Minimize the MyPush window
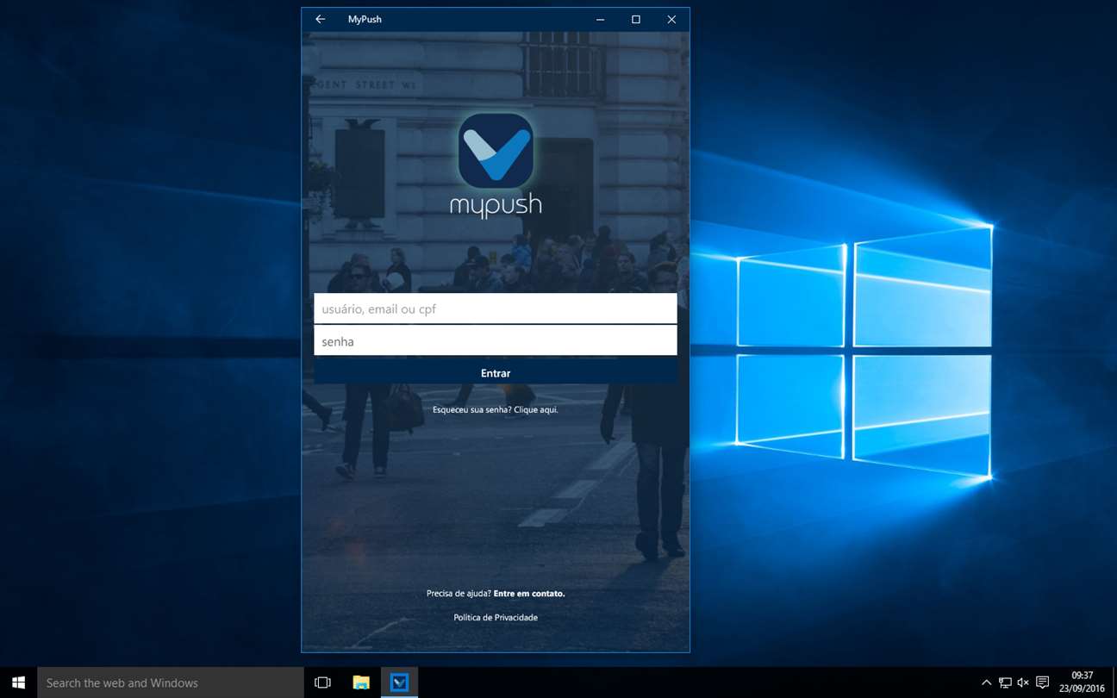1117x698 pixels. coord(600,19)
